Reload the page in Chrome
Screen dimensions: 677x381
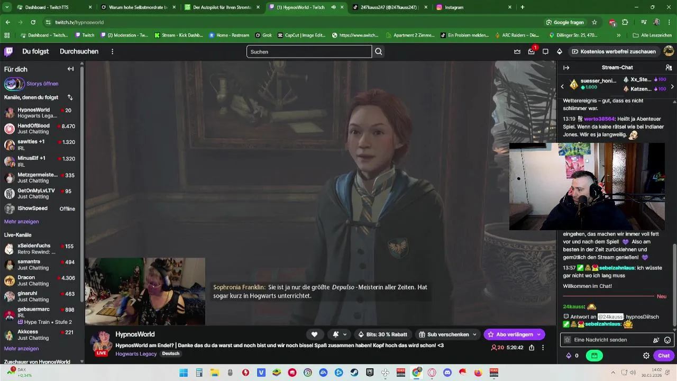(33, 22)
